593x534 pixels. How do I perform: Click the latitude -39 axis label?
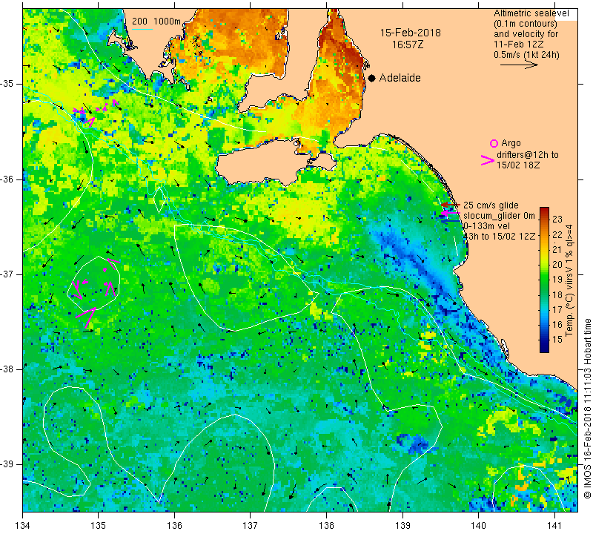pyautogui.click(x=7, y=464)
